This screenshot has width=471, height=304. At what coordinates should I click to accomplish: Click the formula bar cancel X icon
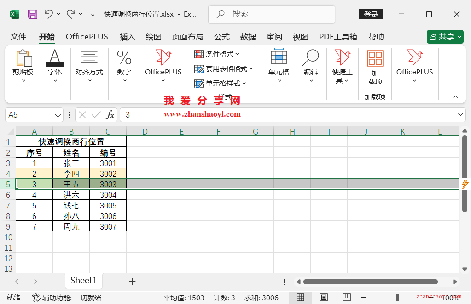click(82, 115)
